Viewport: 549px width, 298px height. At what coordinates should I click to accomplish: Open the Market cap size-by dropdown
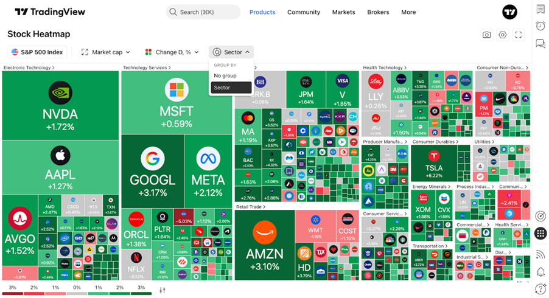pyautogui.click(x=106, y=52)
